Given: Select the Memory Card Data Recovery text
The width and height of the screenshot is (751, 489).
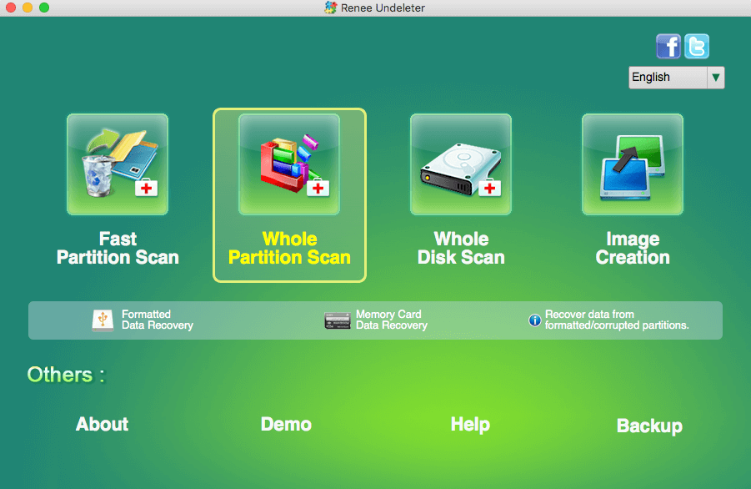Looking at the screenshot, I should tap(392, 320).
